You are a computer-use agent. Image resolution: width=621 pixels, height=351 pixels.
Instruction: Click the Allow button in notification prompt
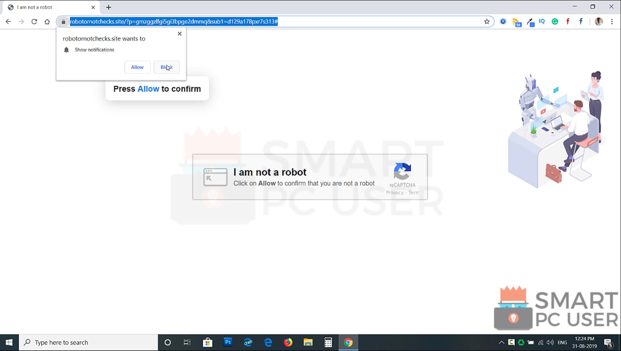[137, 67]
